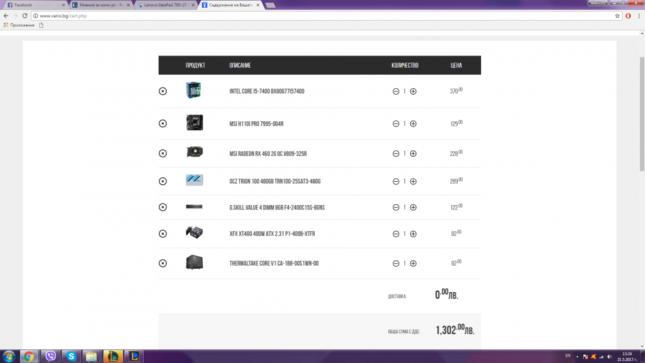Image resolution: width=645 pixels, height=363 pixels.
Task: Remove OCZ Trion 100 from cart
Action: tap(163, 181)
